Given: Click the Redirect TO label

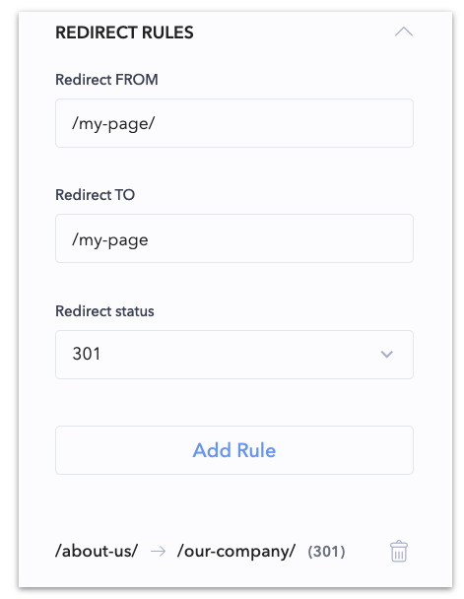Looking at the screenshot, I should (x=96, y=195).
